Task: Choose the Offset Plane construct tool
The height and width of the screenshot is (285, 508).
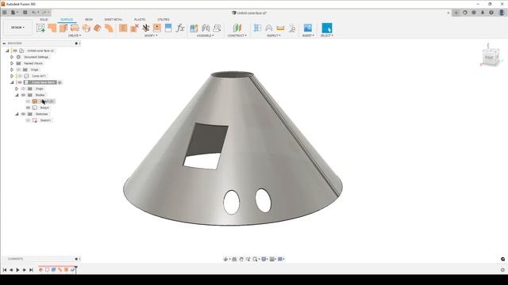Action: [x=237, y=28]
